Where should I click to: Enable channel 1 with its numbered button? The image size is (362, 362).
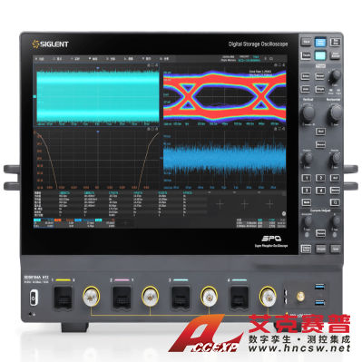[x=307, y=178]
